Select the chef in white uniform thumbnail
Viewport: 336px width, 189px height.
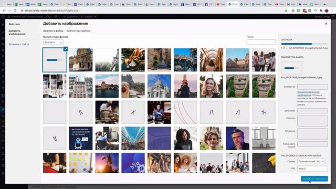[107, 112]
